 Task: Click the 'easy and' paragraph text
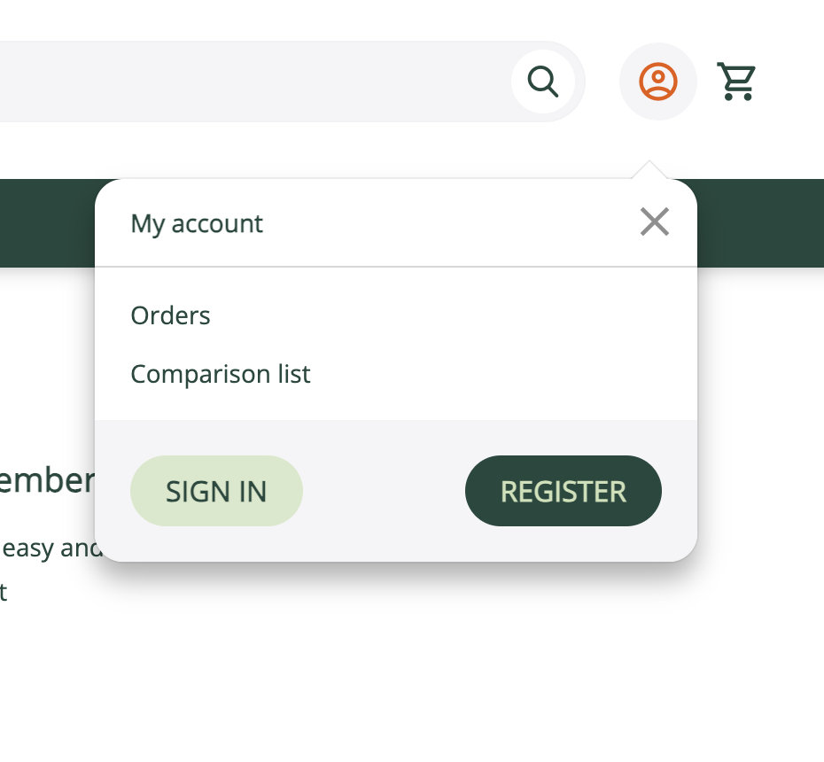coord(51,548)
